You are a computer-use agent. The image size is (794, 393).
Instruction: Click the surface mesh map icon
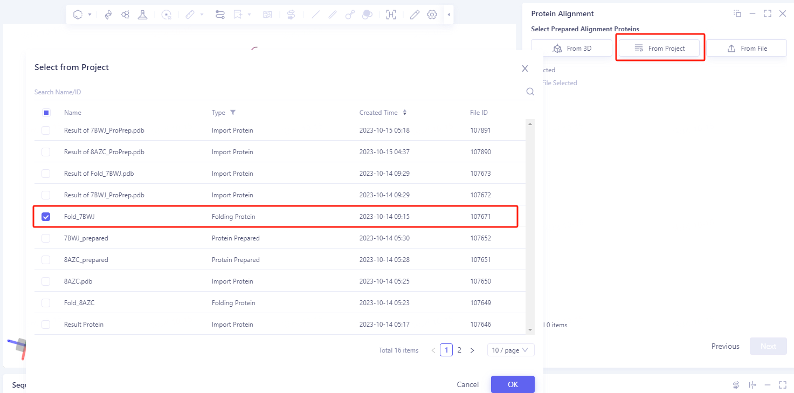(267, 15)
